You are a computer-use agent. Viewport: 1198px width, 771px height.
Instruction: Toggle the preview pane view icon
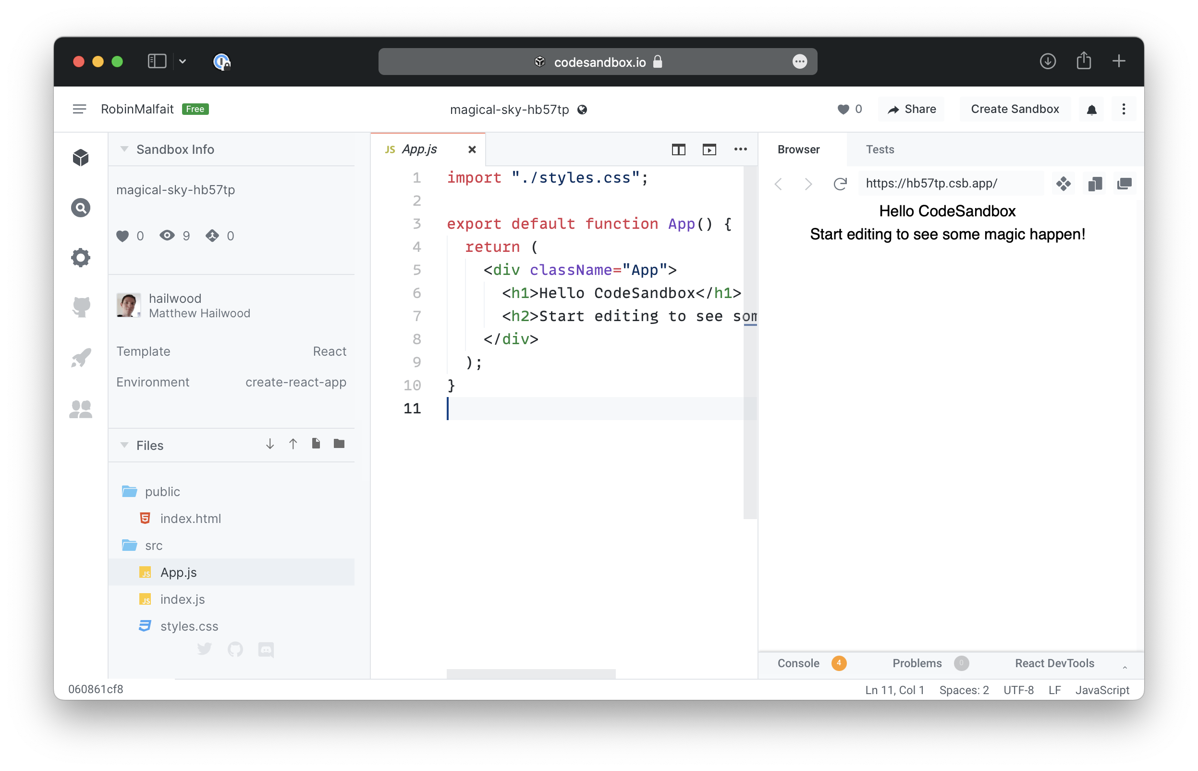point(709,149)
